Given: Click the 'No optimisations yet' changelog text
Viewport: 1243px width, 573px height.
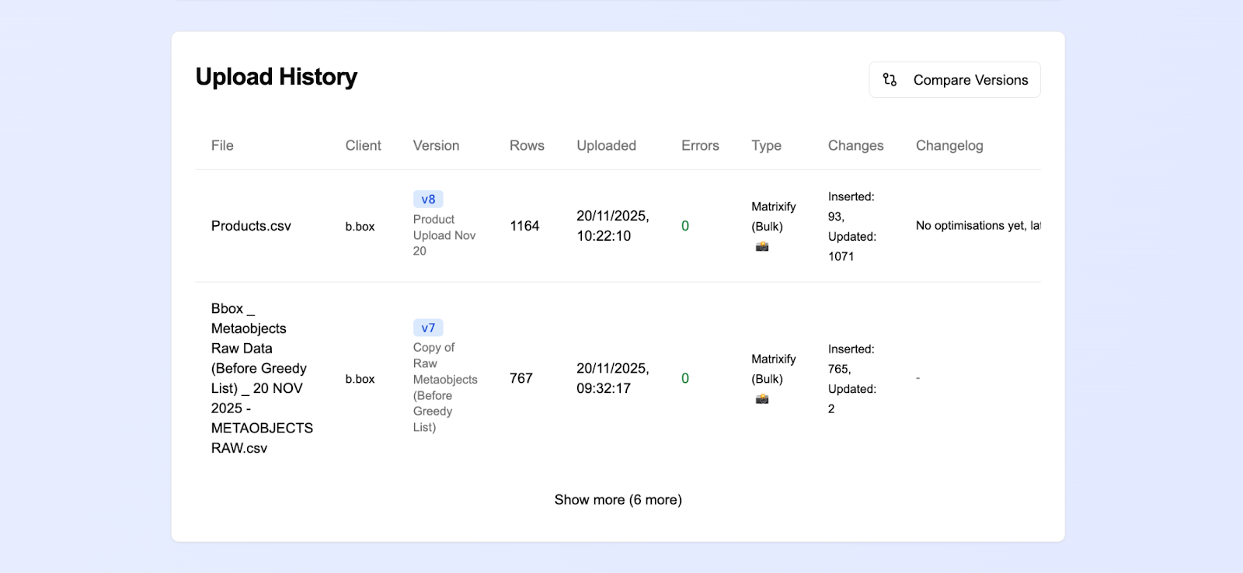Looking at the screenshot, I should (977, 226).
